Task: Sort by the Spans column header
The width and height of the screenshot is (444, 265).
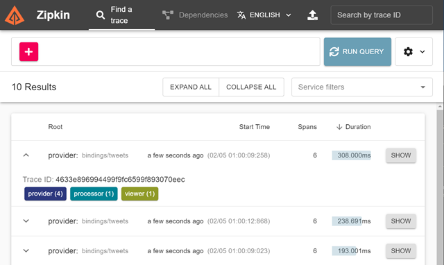Action: pyautogui.click(x=307, y=127)
